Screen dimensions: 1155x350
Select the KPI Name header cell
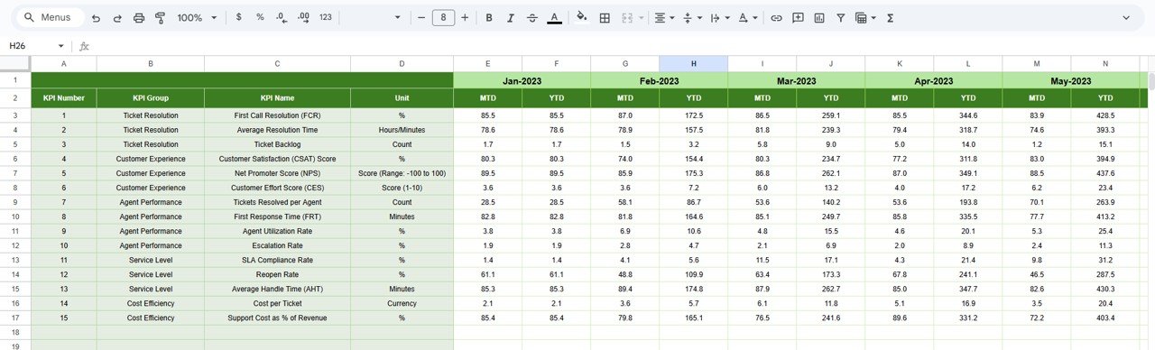[277, 98]
